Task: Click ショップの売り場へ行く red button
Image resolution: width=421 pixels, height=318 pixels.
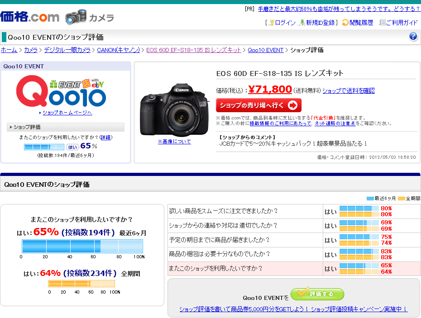Action: (258, 105)
